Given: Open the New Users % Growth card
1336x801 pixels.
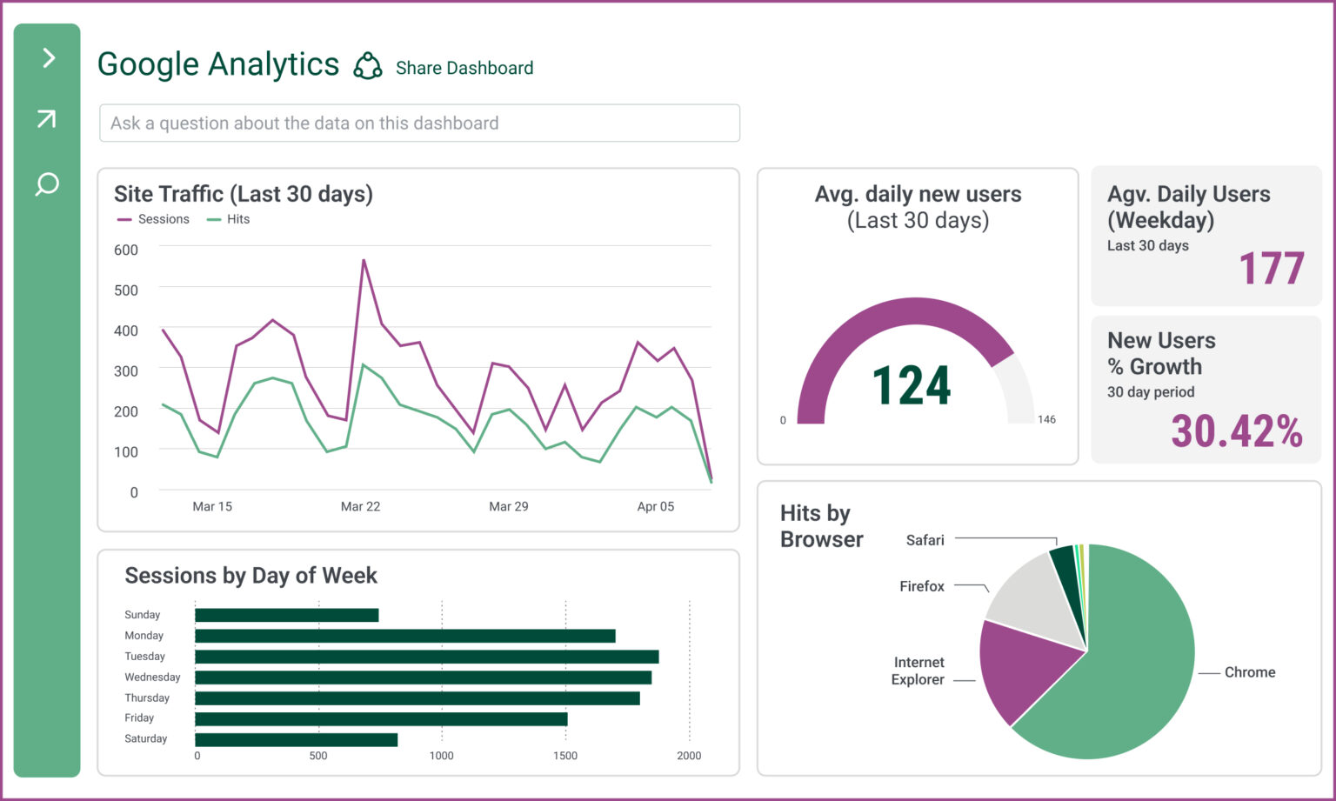Looking at the screenshot, I should click(1206, 390).
